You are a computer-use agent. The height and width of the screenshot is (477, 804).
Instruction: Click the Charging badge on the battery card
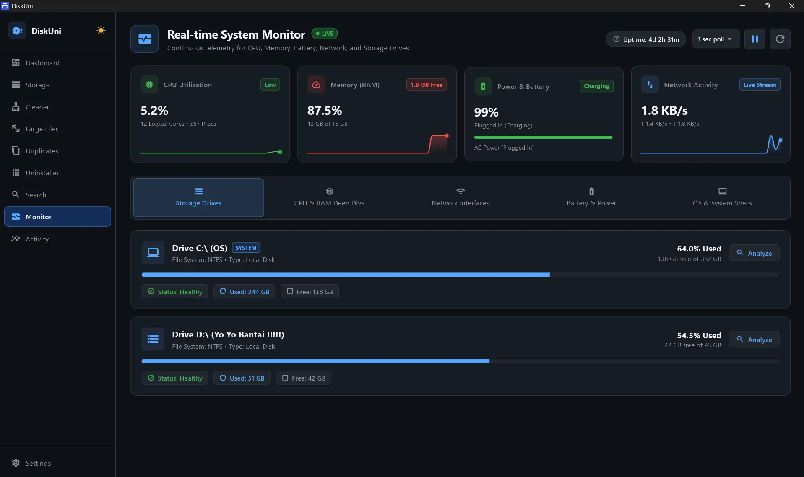pyautogui.click(x=596, y=86)
